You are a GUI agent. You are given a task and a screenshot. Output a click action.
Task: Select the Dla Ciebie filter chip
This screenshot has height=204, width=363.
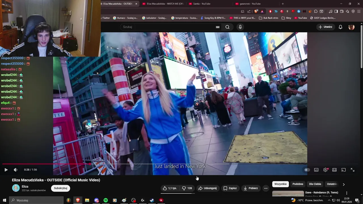click(315, 184)
